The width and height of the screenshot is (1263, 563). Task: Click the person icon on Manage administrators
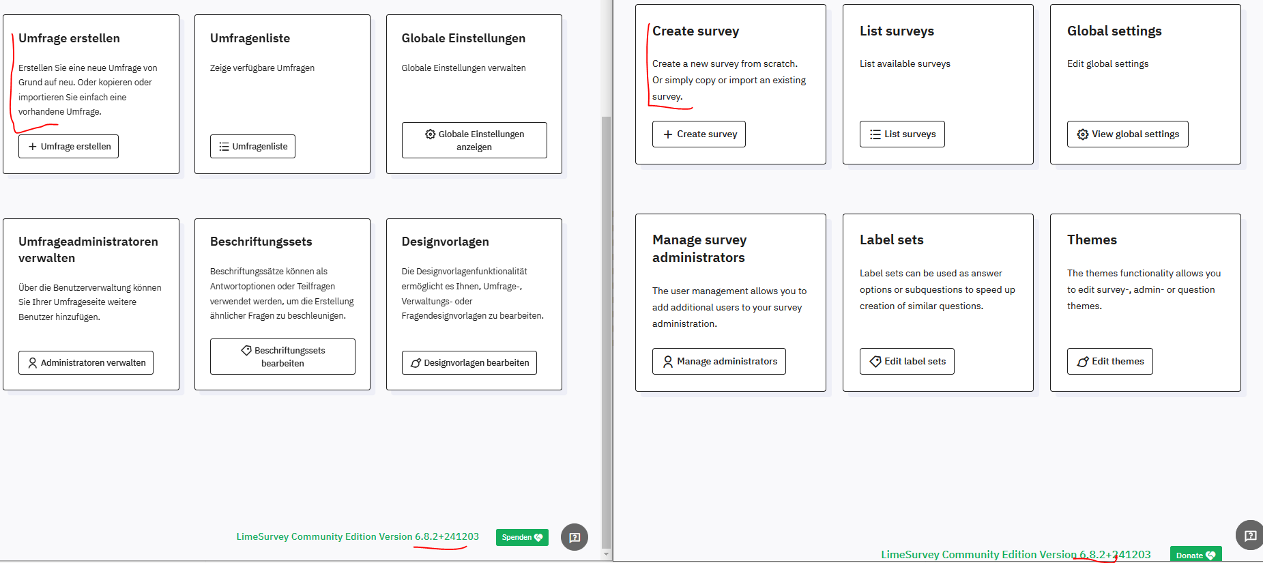[x=668, y=362]
